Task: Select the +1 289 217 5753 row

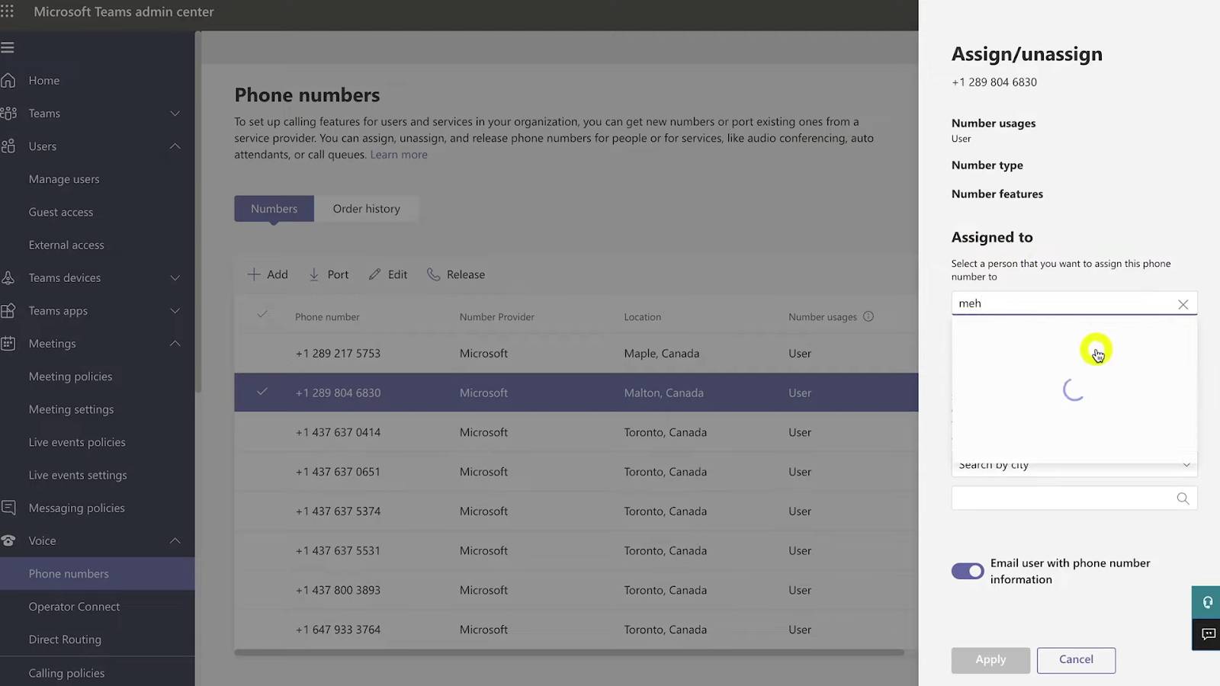Action: click(x=576, y=353)
